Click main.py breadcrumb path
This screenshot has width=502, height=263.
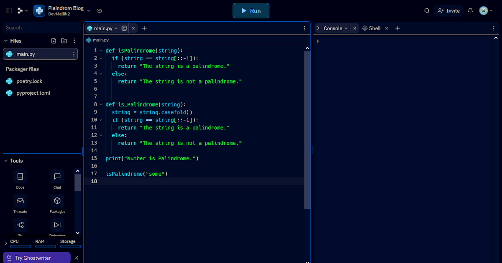(97, 40)
